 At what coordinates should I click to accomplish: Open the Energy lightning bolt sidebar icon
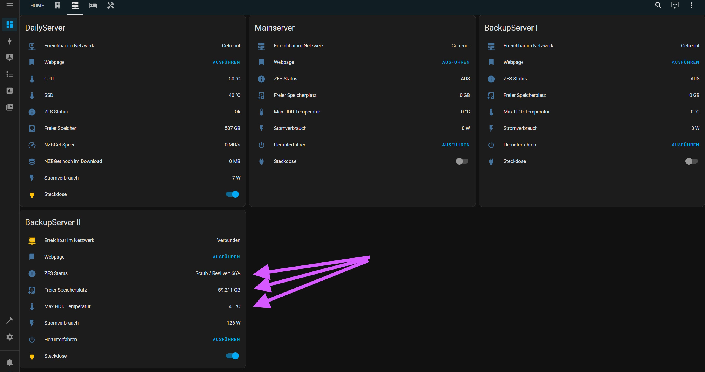(10, 41)
